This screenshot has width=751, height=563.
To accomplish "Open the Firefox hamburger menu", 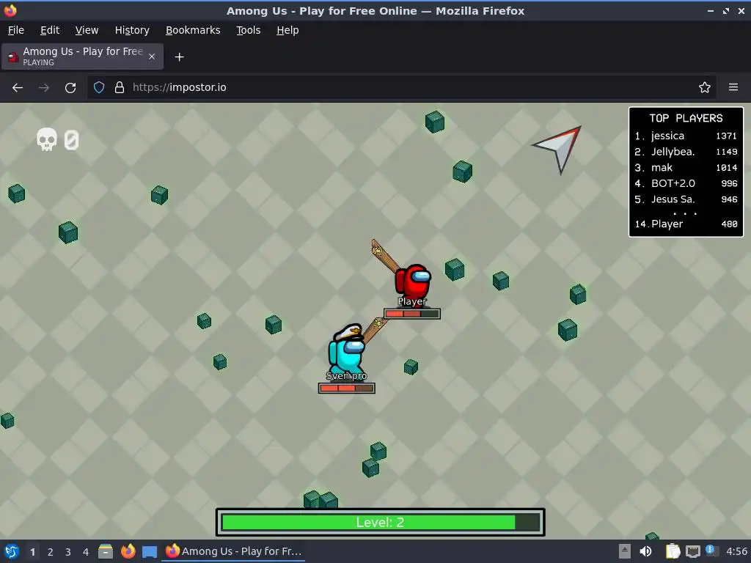I will point(733,87).
